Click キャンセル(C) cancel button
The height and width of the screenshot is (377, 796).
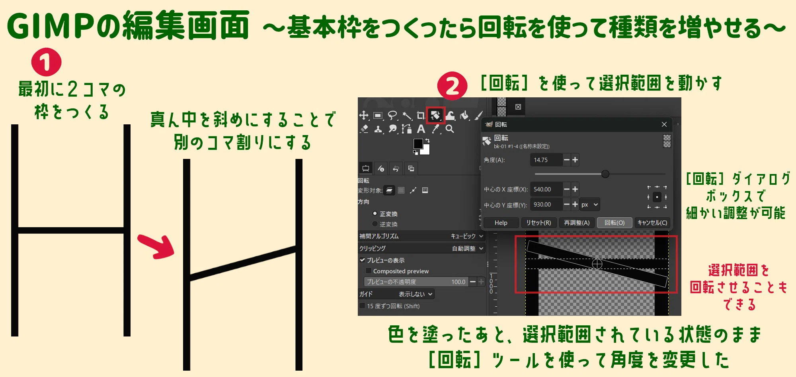pyautogui.click(x=652, y=223)
